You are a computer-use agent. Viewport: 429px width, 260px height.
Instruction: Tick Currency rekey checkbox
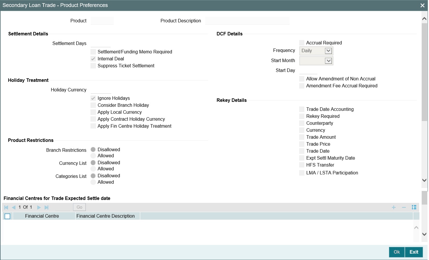(302, 130)
